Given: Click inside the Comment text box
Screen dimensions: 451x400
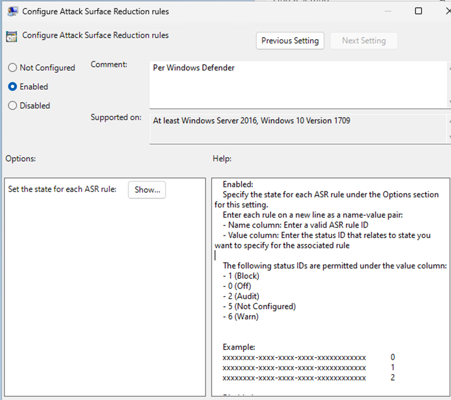Looking at the screenshot, I should tap(299, 85).
